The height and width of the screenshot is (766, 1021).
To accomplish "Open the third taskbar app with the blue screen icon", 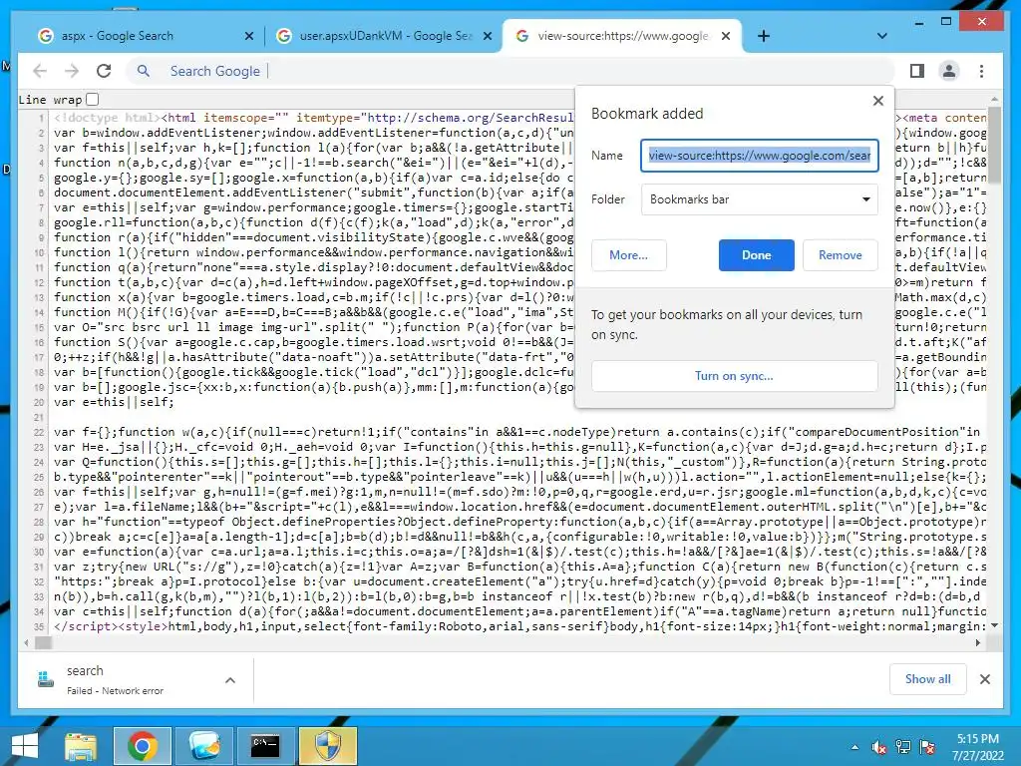I will coord(204,746).
